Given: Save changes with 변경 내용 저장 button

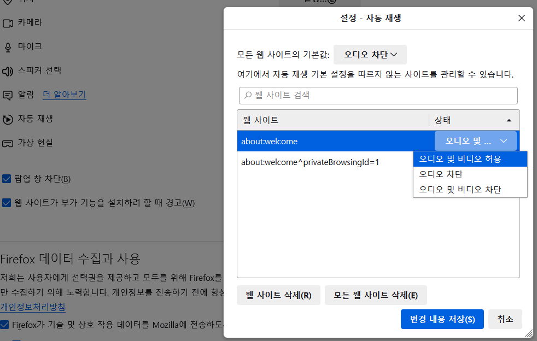Looking at the screenshot, I should coord(442,319).
